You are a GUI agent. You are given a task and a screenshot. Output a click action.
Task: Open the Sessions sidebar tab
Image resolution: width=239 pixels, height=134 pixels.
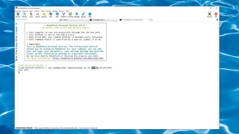16,30
